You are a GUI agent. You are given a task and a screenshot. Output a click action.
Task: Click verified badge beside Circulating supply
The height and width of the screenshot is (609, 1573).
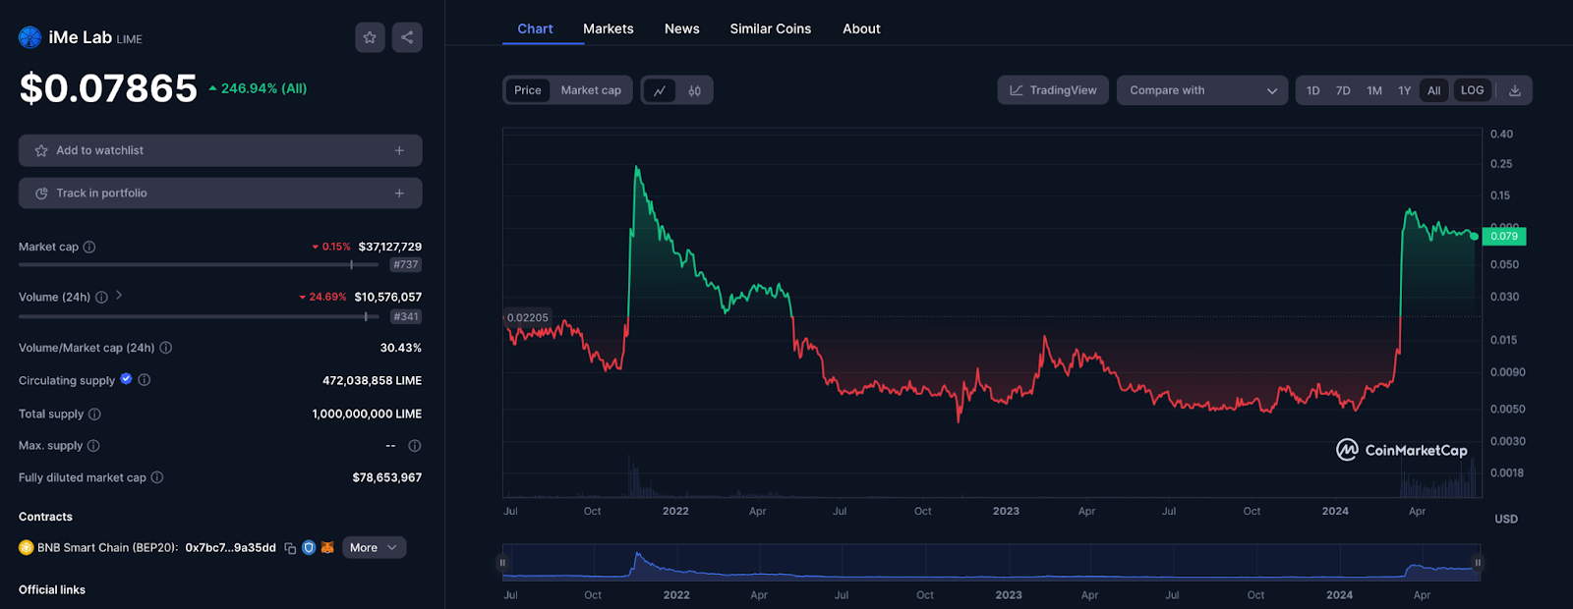click(x=126, y=379)
